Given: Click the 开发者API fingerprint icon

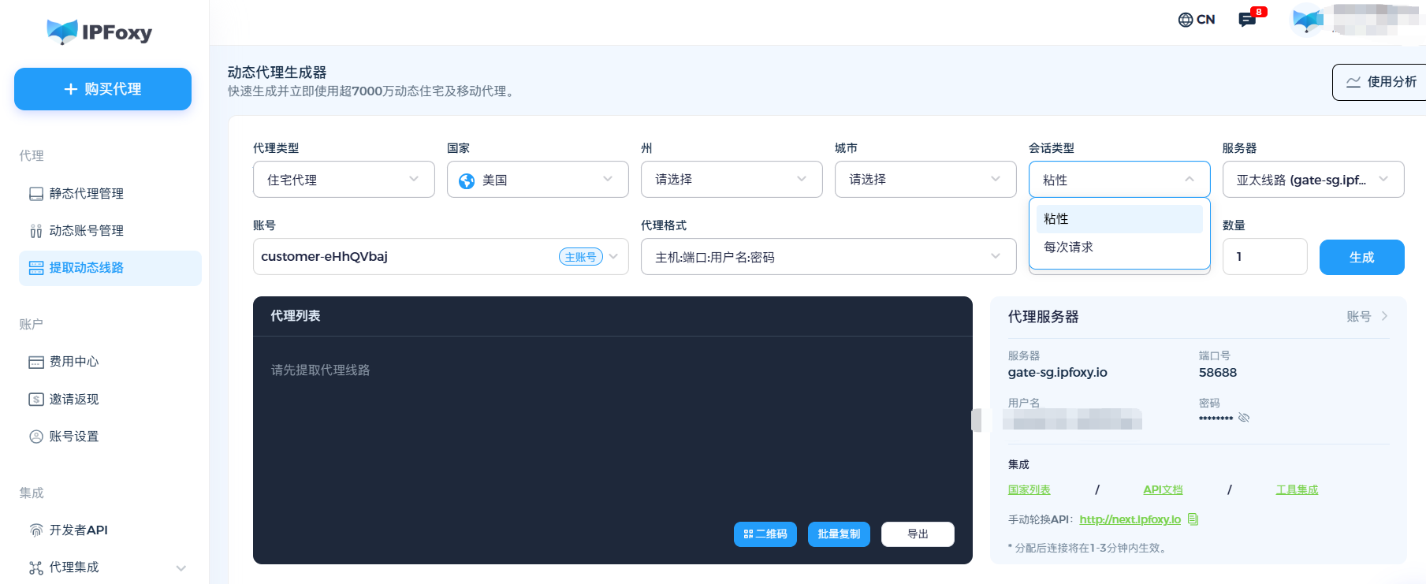Looking at the screenshot, I should pos(36,530).
